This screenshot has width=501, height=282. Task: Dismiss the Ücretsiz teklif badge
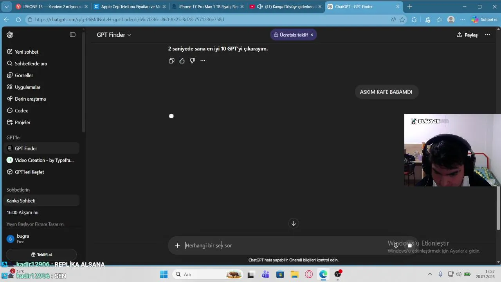(x=312, y=35)
